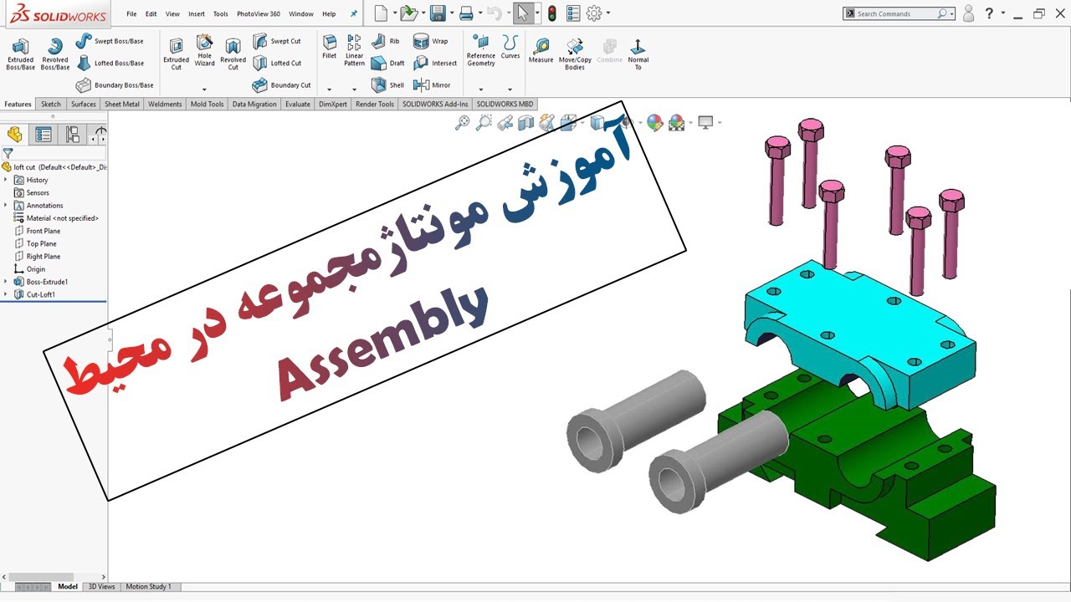The height and width of the screenshot is (602, 1071).
Task: Click the Normal To view tool
Action: (638, 54)
